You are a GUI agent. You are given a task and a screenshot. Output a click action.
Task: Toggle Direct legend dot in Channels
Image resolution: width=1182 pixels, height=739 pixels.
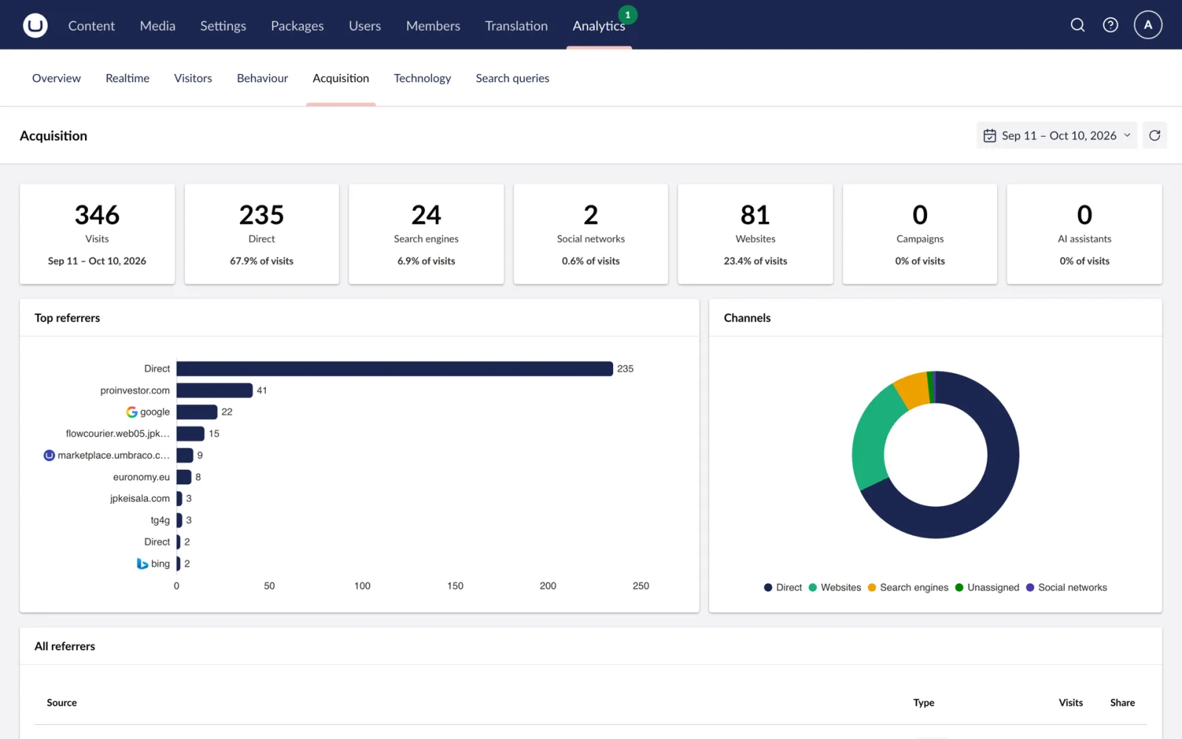pos(768,588)
